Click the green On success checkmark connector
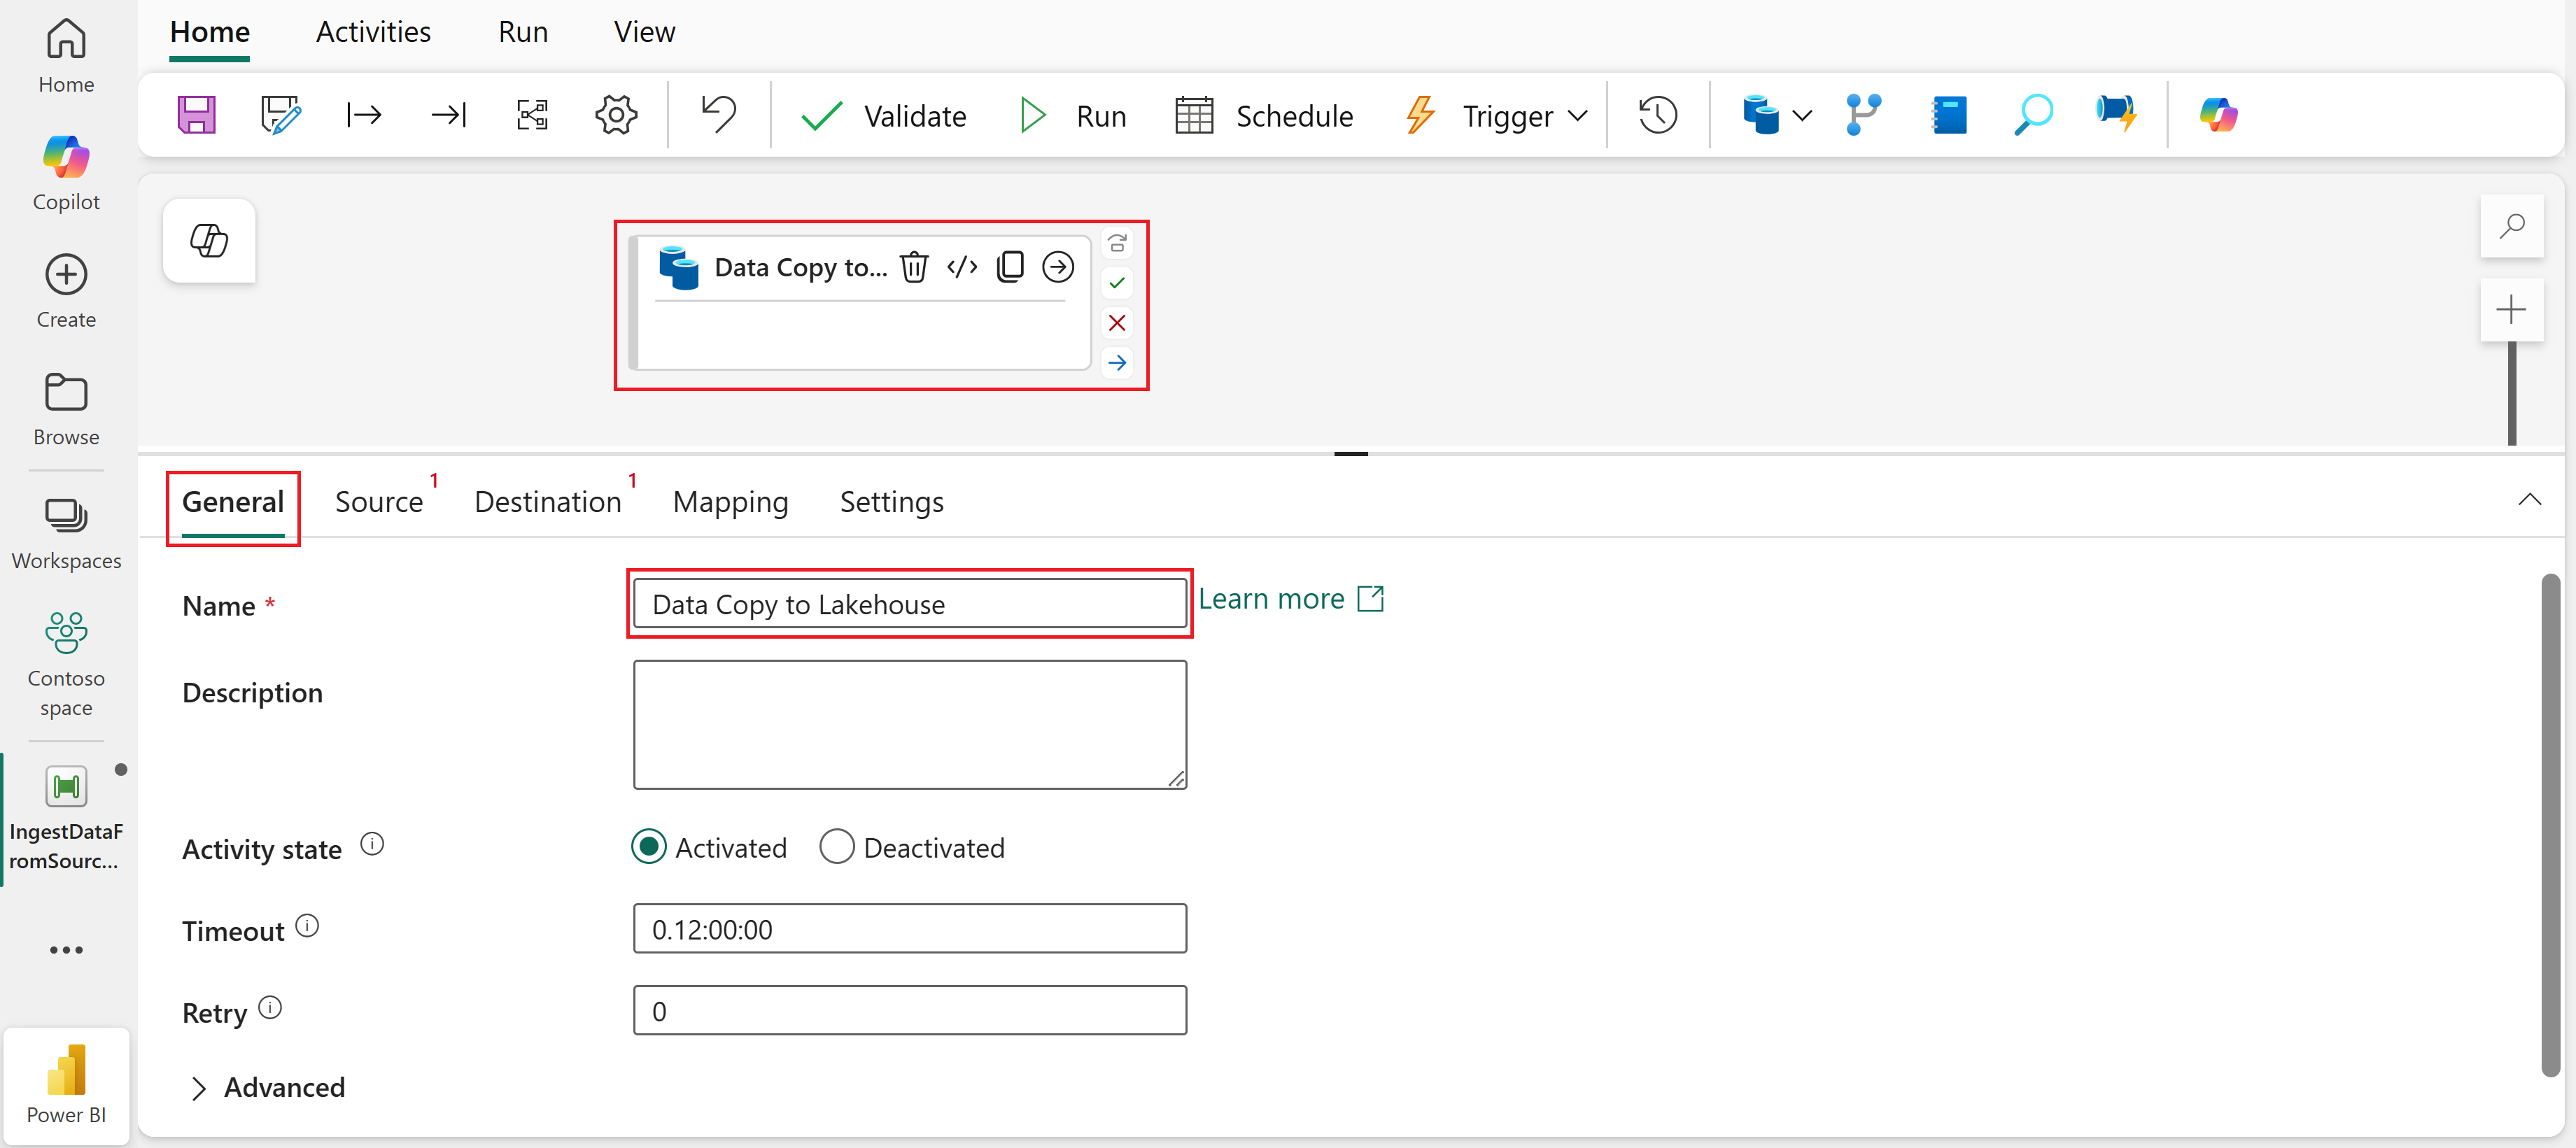This screenshot has height=1148, width=2576. [1117, 283]
